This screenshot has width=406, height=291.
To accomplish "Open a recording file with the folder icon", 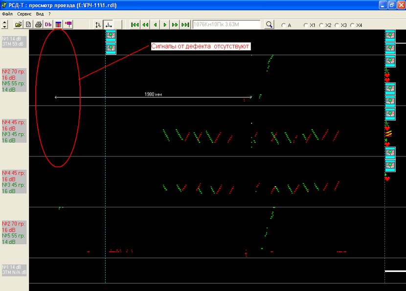I will 19,24.
